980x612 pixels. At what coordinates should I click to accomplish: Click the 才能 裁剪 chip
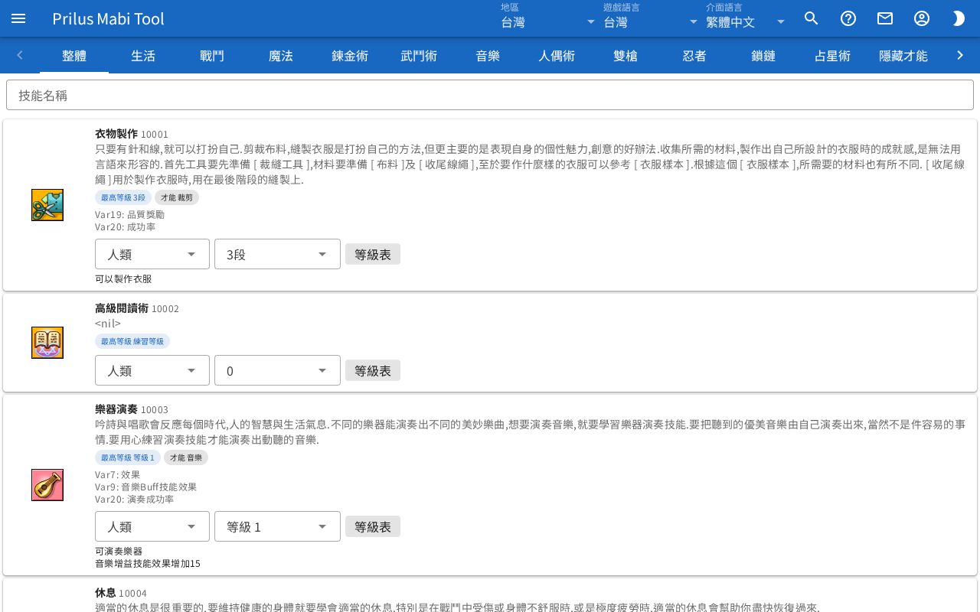coord(177,197)
